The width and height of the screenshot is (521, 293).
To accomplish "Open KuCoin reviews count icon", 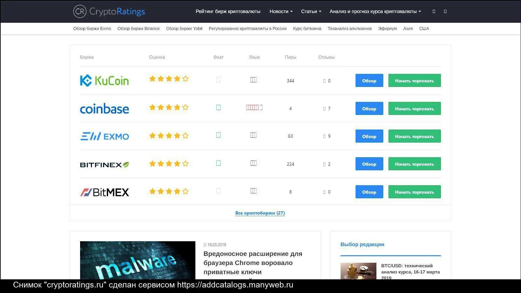I will (324, 81).
